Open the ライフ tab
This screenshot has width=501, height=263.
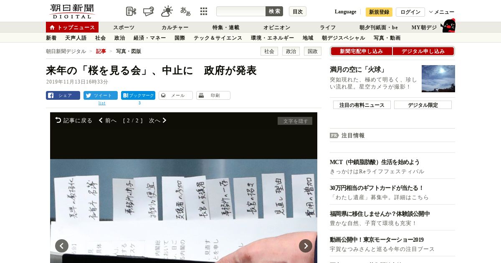[328, 28]
